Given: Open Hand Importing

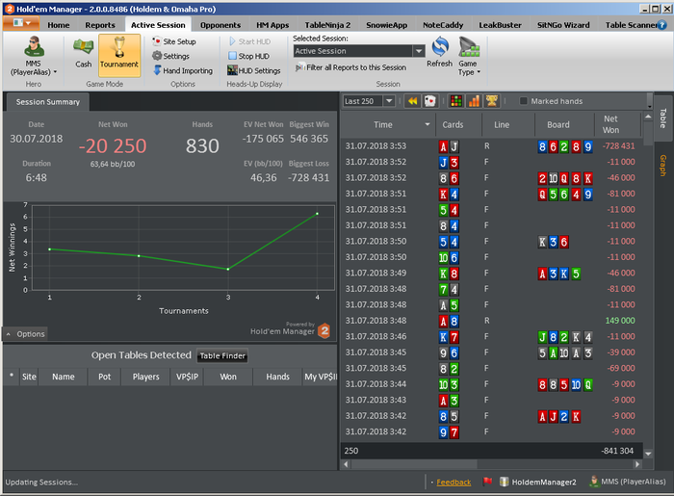Looking at the screenshot, I should (x=183, y=70).
